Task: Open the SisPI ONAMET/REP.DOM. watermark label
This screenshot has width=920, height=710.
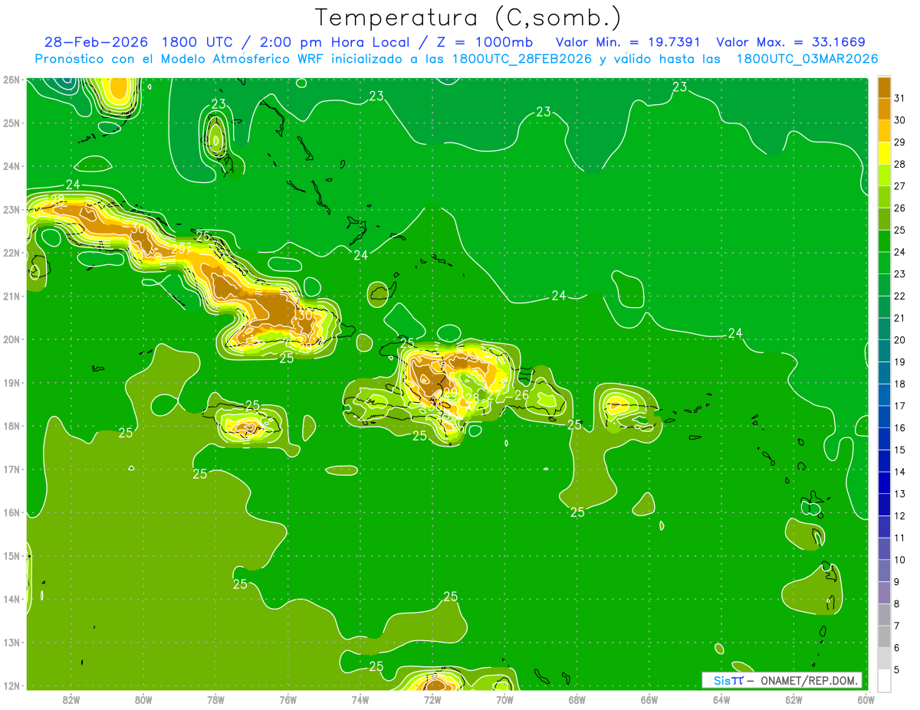Action: pos(782,680)
